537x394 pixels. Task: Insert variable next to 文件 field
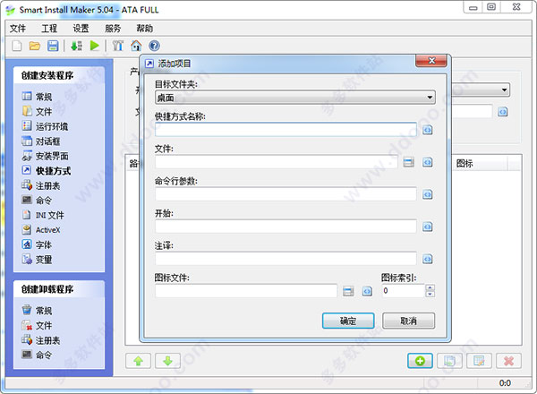click(x=428, y=162)
